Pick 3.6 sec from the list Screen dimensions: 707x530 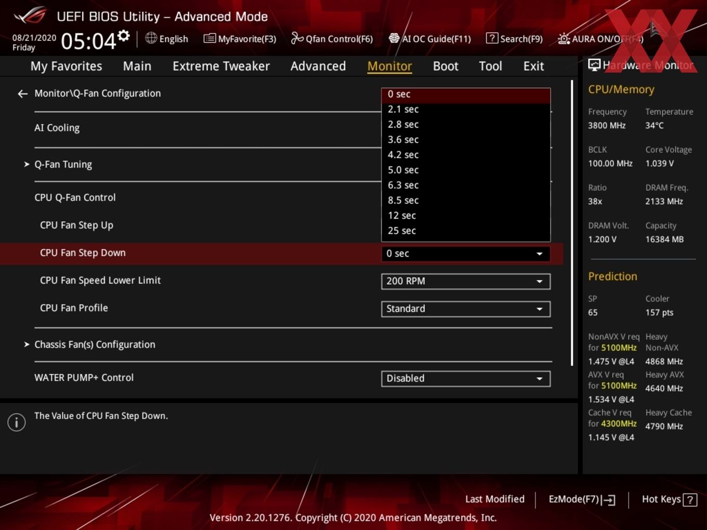466,140
